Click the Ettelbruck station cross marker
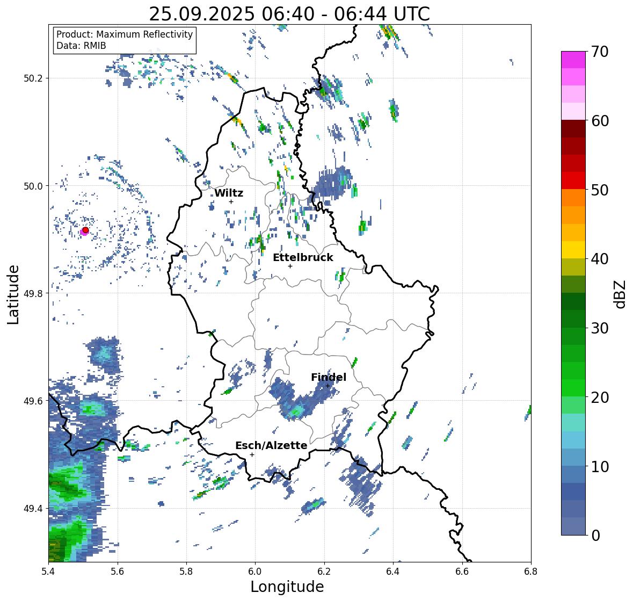The width and height of the screenshot is (633, 600). [x=290, y=266]
